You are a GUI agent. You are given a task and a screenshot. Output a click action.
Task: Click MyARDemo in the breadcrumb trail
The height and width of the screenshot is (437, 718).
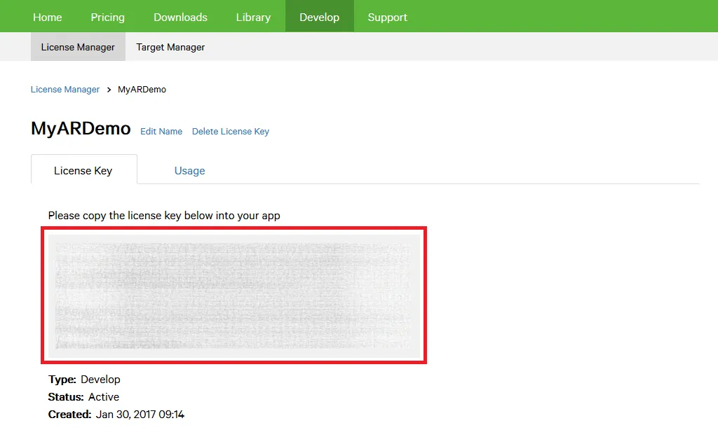tap(142, 90)
